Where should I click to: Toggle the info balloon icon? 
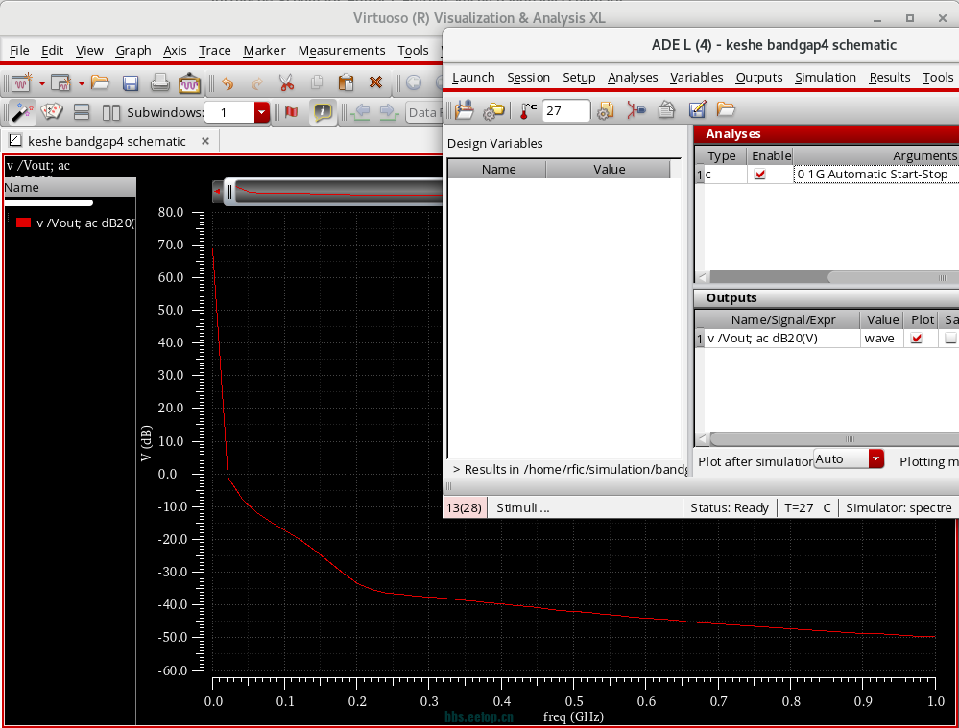pyautogui.click(x=323, y=112)
